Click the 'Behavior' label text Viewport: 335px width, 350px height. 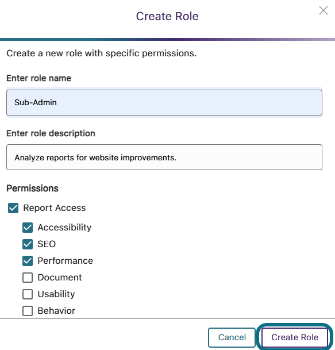pos(56,311)
